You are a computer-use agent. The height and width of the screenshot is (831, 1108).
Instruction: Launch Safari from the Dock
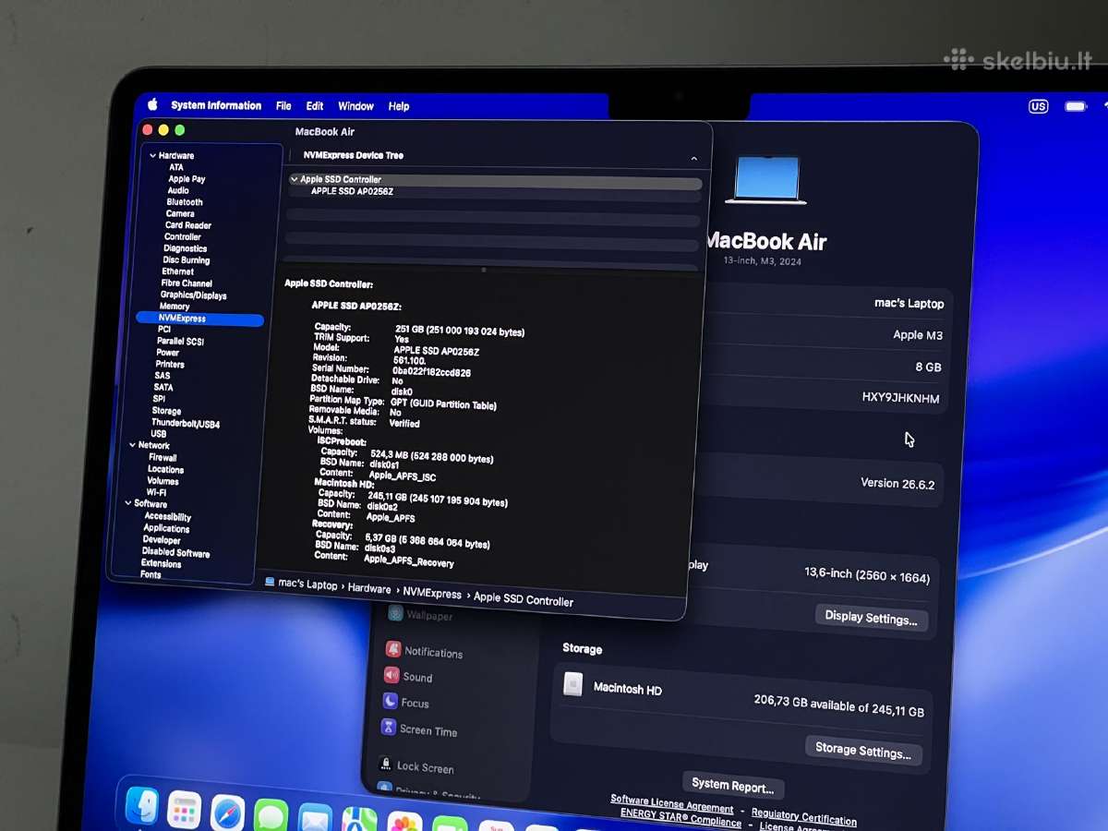click(x=227, y=813)
